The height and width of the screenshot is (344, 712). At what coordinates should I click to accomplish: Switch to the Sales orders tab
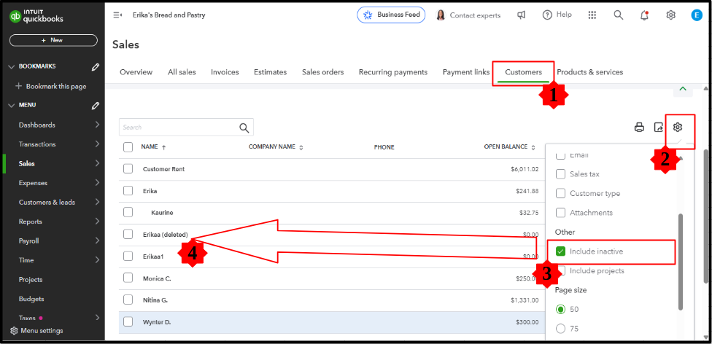tap(323, 72)
